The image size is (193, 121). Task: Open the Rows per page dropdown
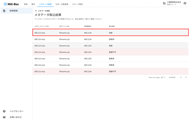tap(163, 77)
